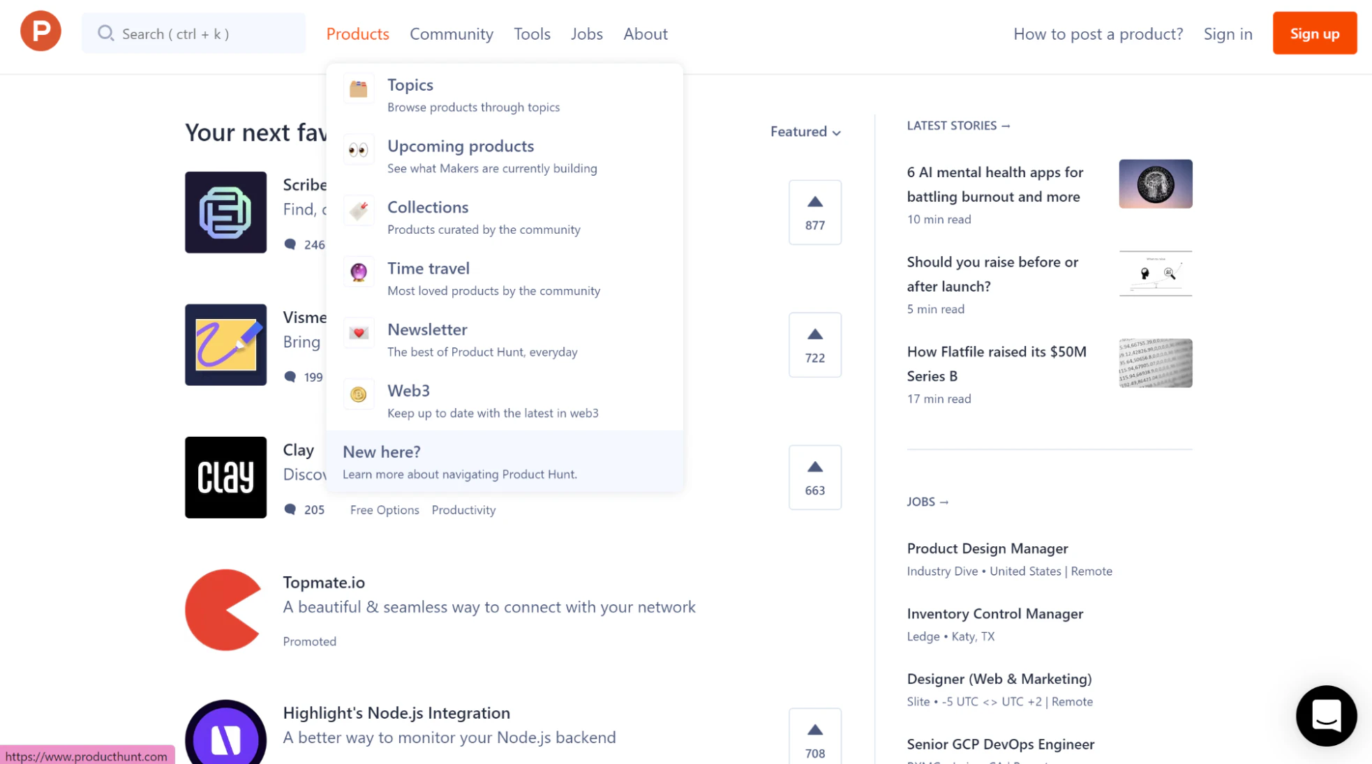Screen dimensions: 1372x764
Task: Click the search magnifier icon
Action: [105, 33]
